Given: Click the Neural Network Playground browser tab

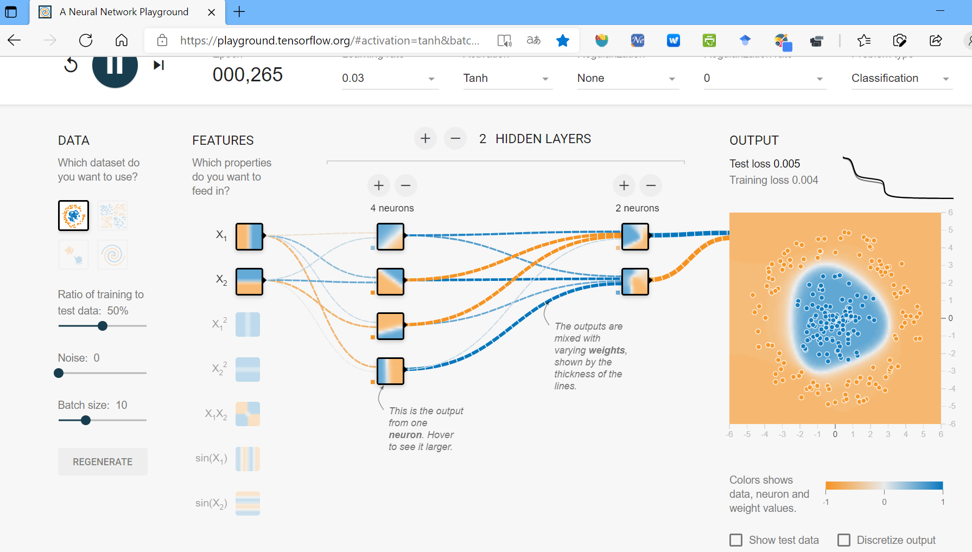Looking at the screenshot, I should click(124, 12).
